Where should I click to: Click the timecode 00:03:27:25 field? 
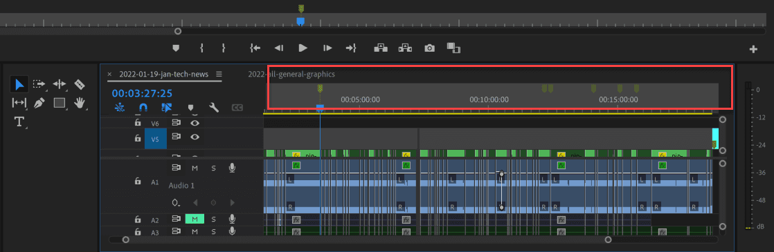tap(142, 93)
